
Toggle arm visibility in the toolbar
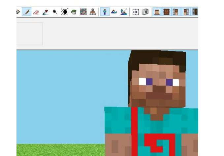[x=176, y=12]
